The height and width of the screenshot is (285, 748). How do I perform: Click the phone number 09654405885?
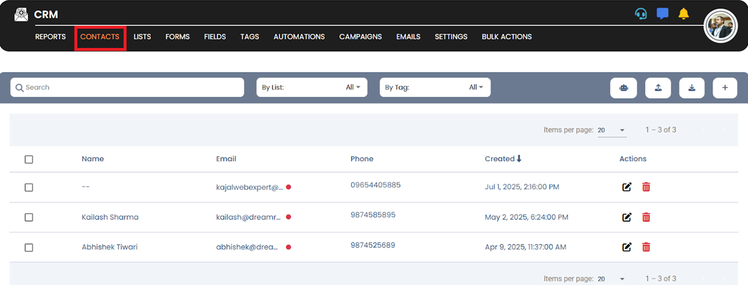pos(375,185)
